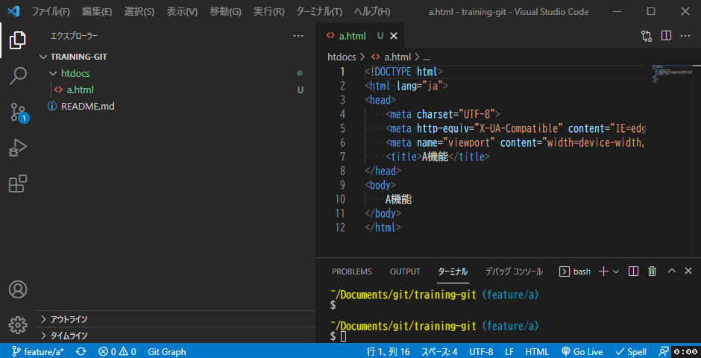Open the Search view in the activity bar
Screen dimensions: 701x358
[x=17, y=76]
